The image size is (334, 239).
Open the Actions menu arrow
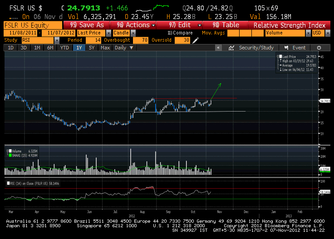[153, 25]
